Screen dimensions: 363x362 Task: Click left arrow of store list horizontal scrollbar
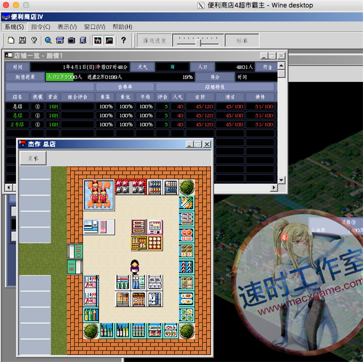(9, 187)
